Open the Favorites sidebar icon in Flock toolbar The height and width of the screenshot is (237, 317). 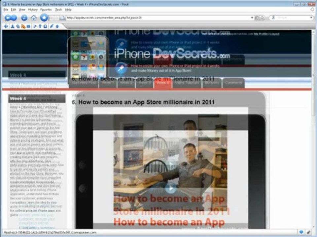point(35,26)
